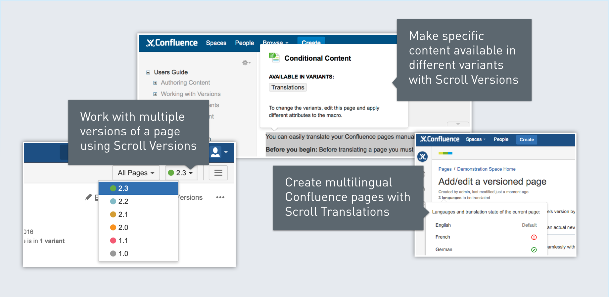Click the Confluence logo in top window
The height and width of the screenshot is (297, 609).
click(172, 43)
